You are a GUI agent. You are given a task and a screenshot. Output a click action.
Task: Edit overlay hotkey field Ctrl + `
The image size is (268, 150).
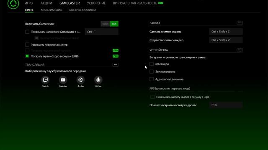click(102, 32)
